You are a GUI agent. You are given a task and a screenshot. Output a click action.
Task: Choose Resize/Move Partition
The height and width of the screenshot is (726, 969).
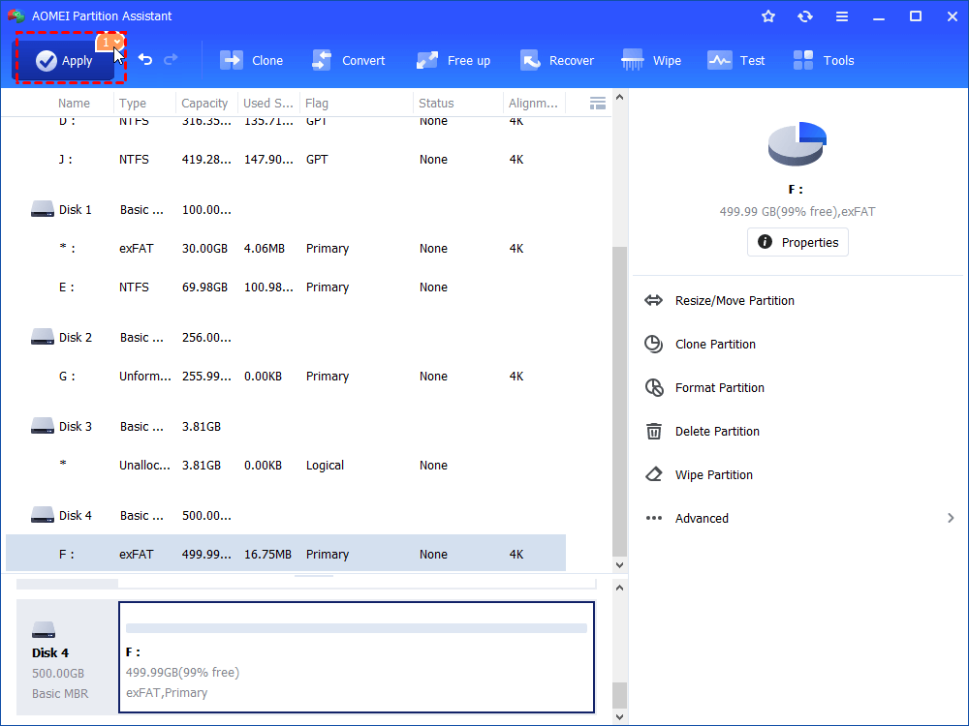click(734, 301)
